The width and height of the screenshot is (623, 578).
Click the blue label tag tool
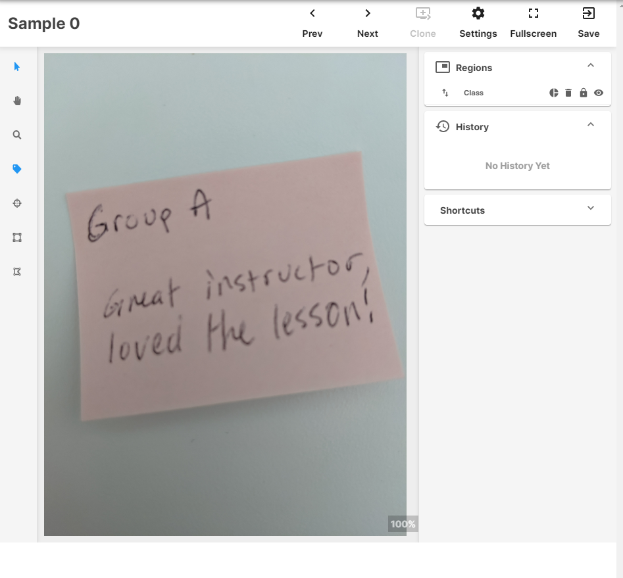pos(16,169)
